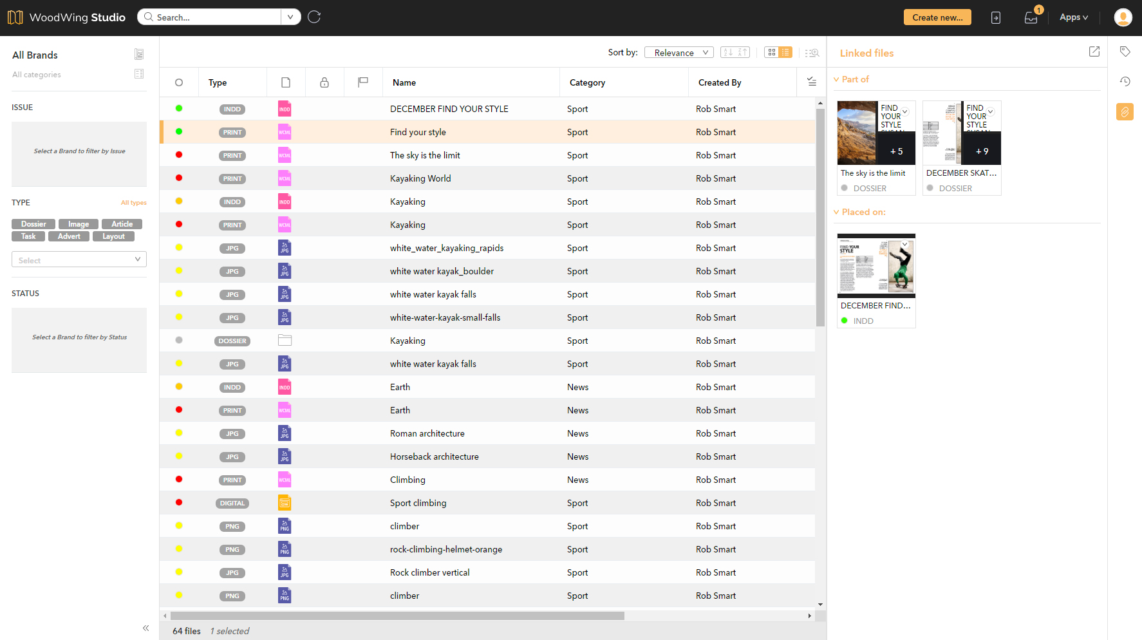1142x640 pixels.
Task: Open the search scope dropdown arrow
Action: click(x=290, y=17)
